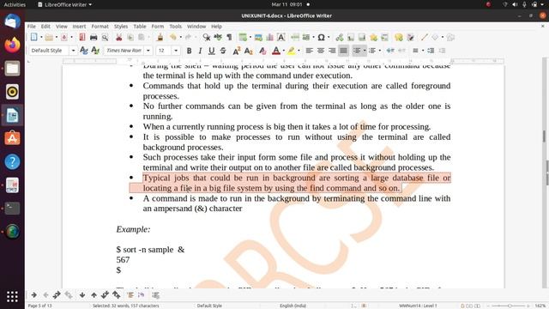The image size is (549, 309).
Task: Open Find and Replace icon
Action: [x=207, y=37]
